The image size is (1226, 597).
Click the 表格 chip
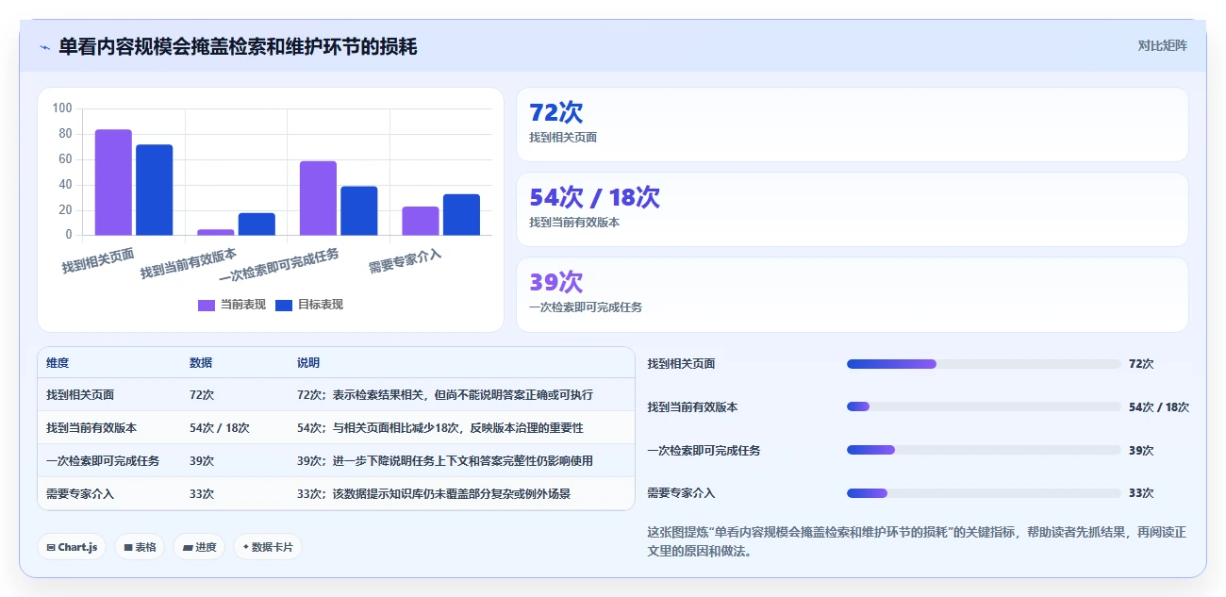pos(140,547)
